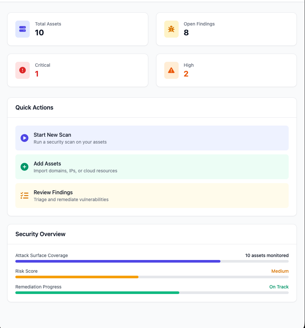Click the orange Risk Score bar
Image resolution: width=305 pixels, height=328 pixels.
(77, 277)
